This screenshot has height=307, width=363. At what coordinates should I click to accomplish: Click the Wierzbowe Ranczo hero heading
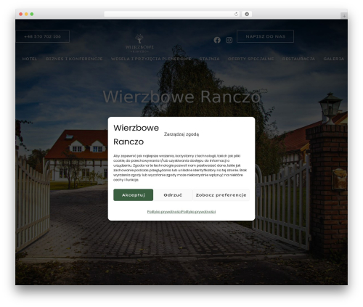click(181, 97)
